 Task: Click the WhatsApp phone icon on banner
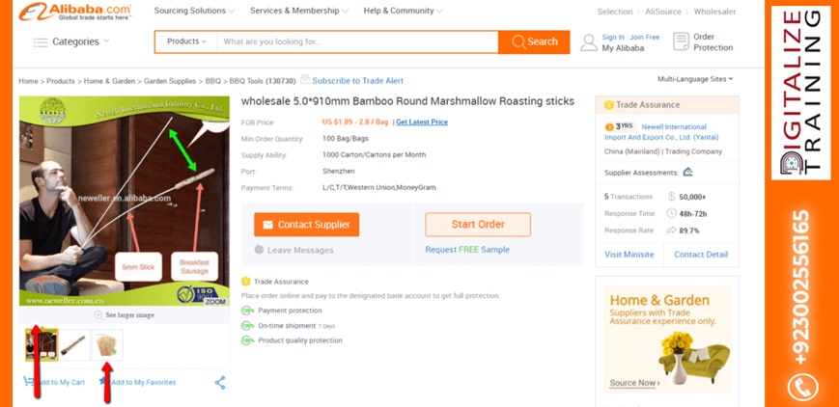point(801,387)
